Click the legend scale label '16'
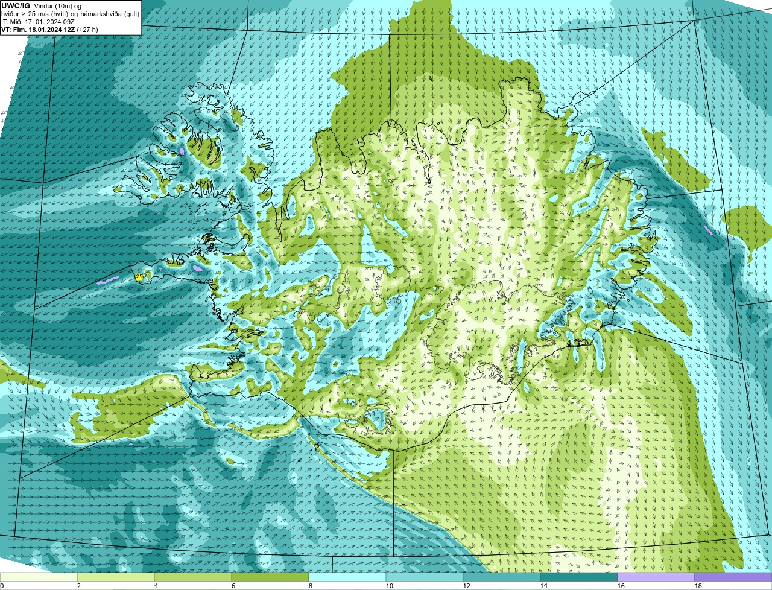 coord(621,586)
